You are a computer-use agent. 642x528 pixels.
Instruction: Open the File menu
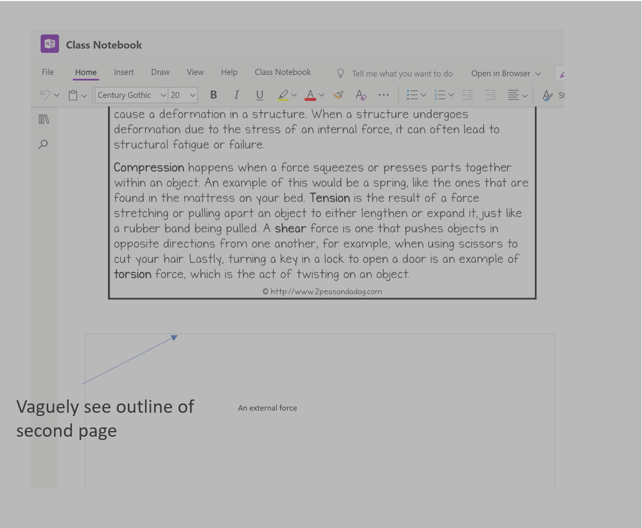tap(48, 72)
